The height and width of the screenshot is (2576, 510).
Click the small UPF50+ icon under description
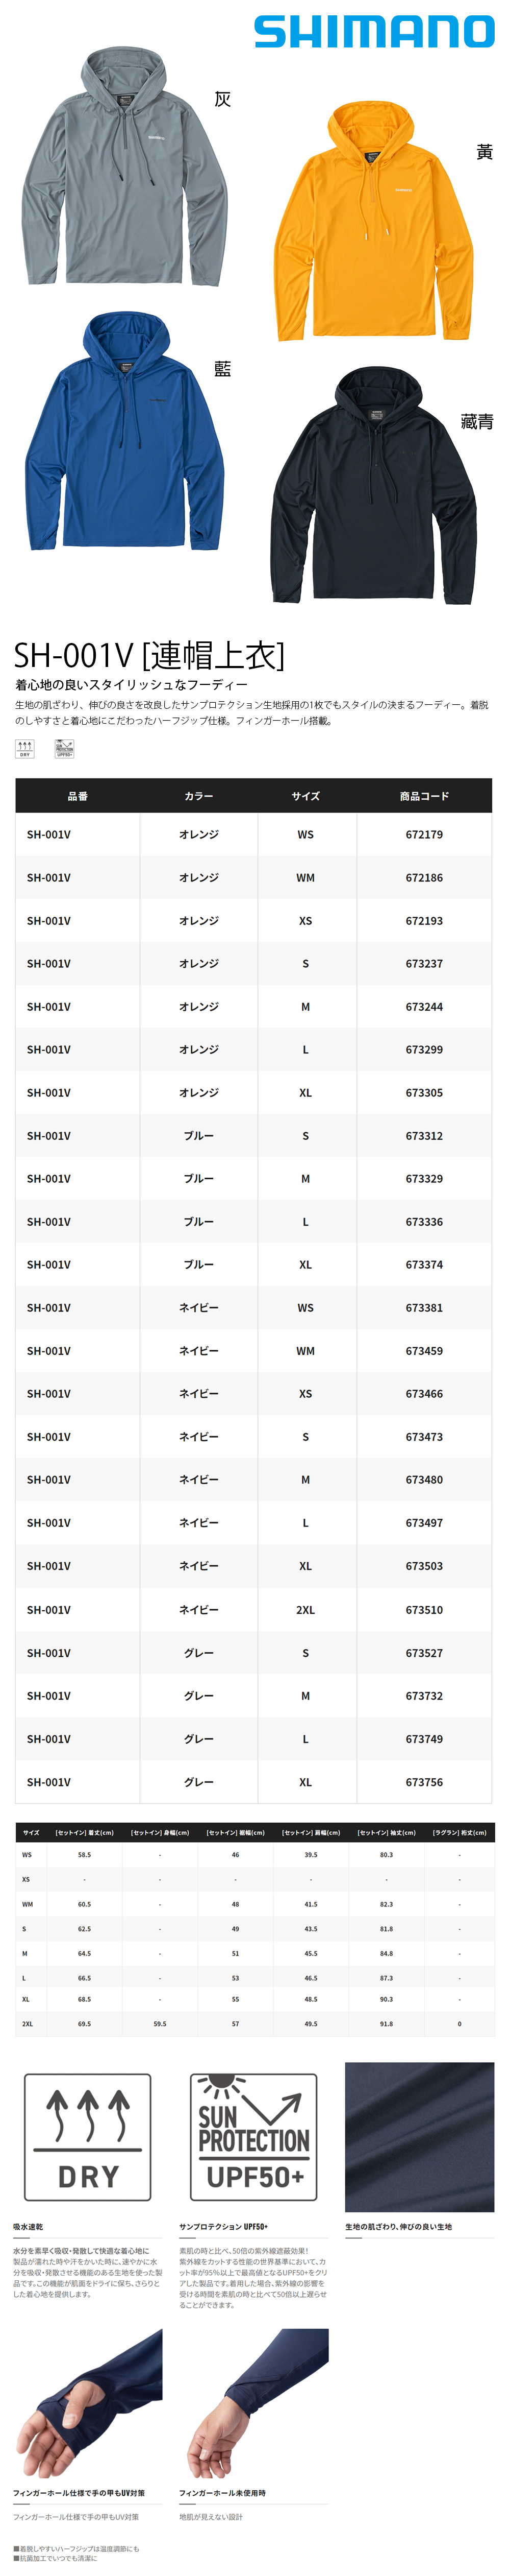(x=65, y=748)
